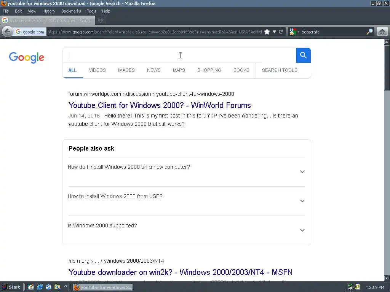The width and height of the screenshot is (390, 292).
Task: Reload the page with the refresh icon
Action: [281, 32]
